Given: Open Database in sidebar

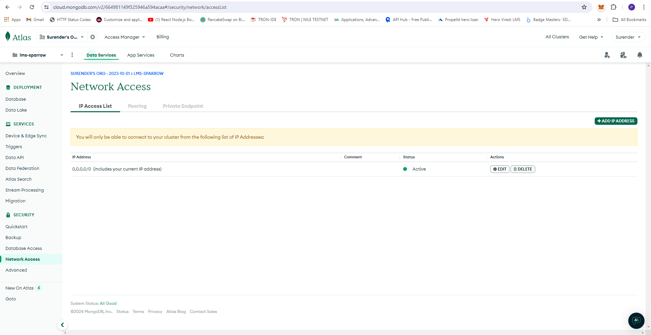Looking at the screenshot, I should [16, 99].
